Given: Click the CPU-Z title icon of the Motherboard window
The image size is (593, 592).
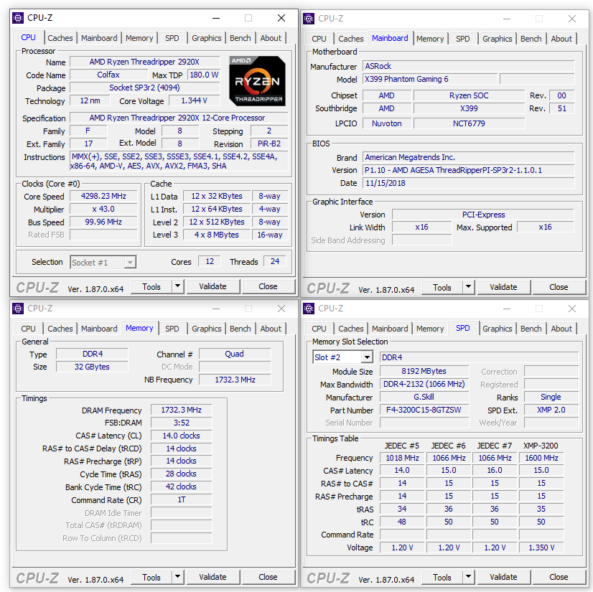Looking at the screenshot, I should tap(309, 19).
